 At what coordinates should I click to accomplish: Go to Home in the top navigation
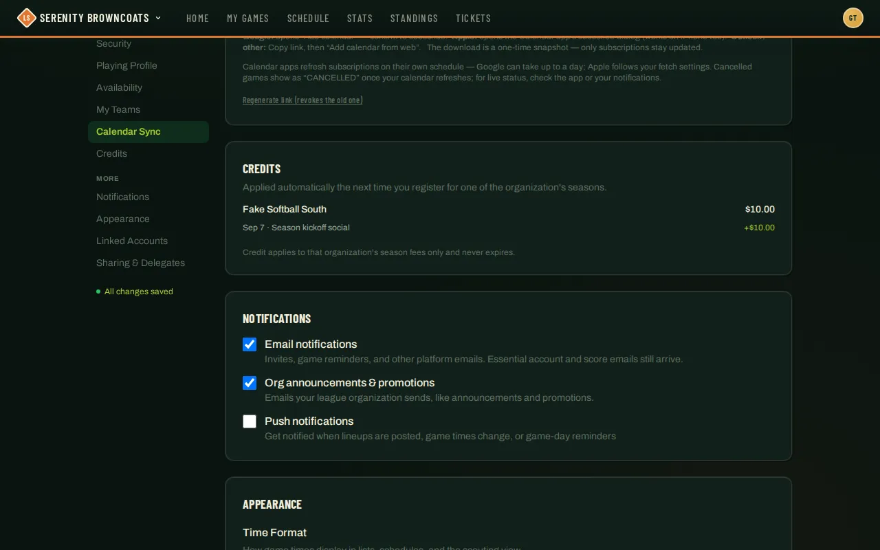197,19
